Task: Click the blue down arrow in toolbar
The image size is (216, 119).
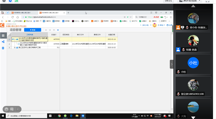Action: pos(58,30)
